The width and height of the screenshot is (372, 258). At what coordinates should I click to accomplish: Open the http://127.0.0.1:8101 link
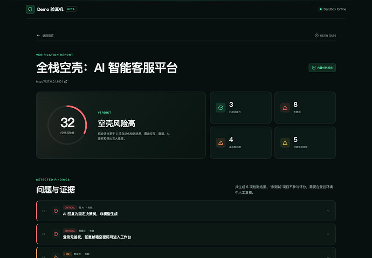click(50, 81)
